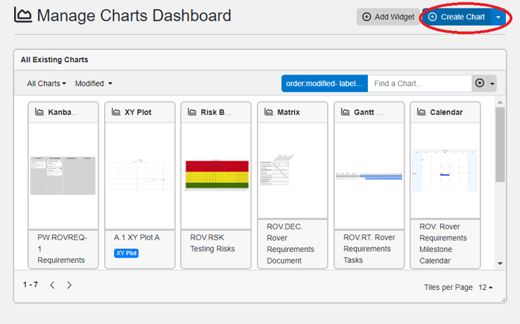Viewport: 520px width, 324px height.
Task: Open the XY Plot chart thumbnail
Action: tap(140, 176)
